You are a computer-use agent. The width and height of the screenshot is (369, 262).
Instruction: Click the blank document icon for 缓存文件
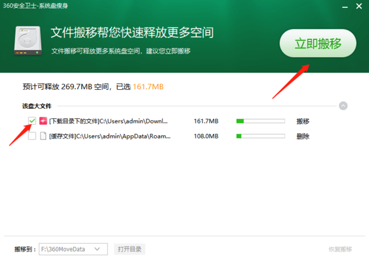(x=43, y=136)
